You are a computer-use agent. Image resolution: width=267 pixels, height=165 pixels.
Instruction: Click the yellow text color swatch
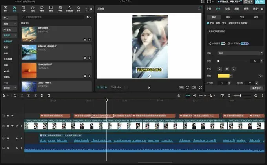point(223,76)
